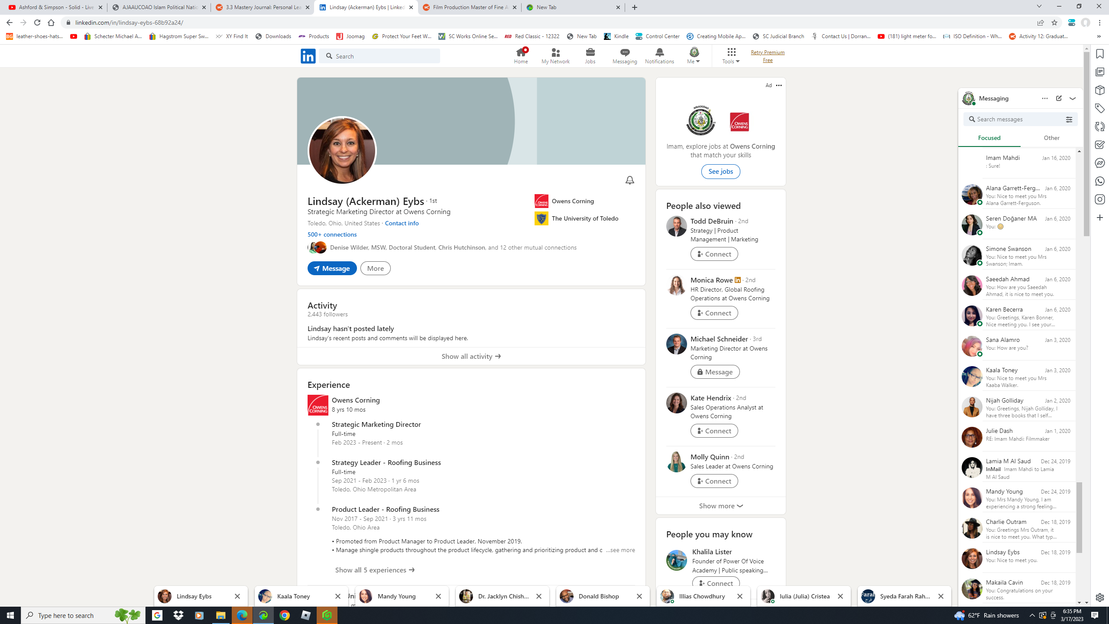Switch to Film Production Master browser tab
The image size is (1109, 624).
click(470, 7)
